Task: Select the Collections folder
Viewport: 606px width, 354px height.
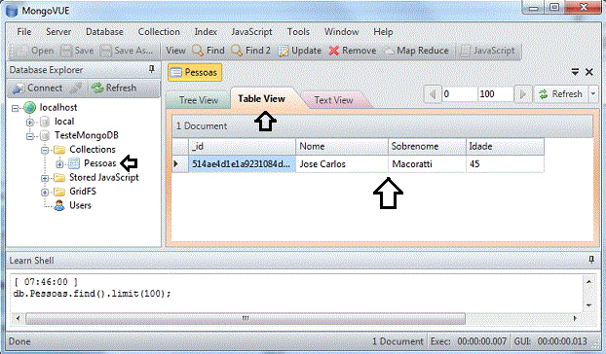Action: pos(93,149)
